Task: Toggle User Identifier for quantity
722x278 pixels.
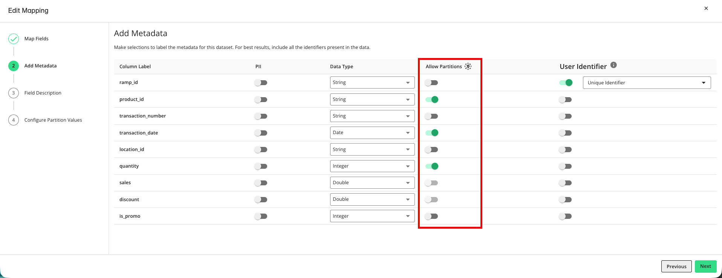Action: 565,166
